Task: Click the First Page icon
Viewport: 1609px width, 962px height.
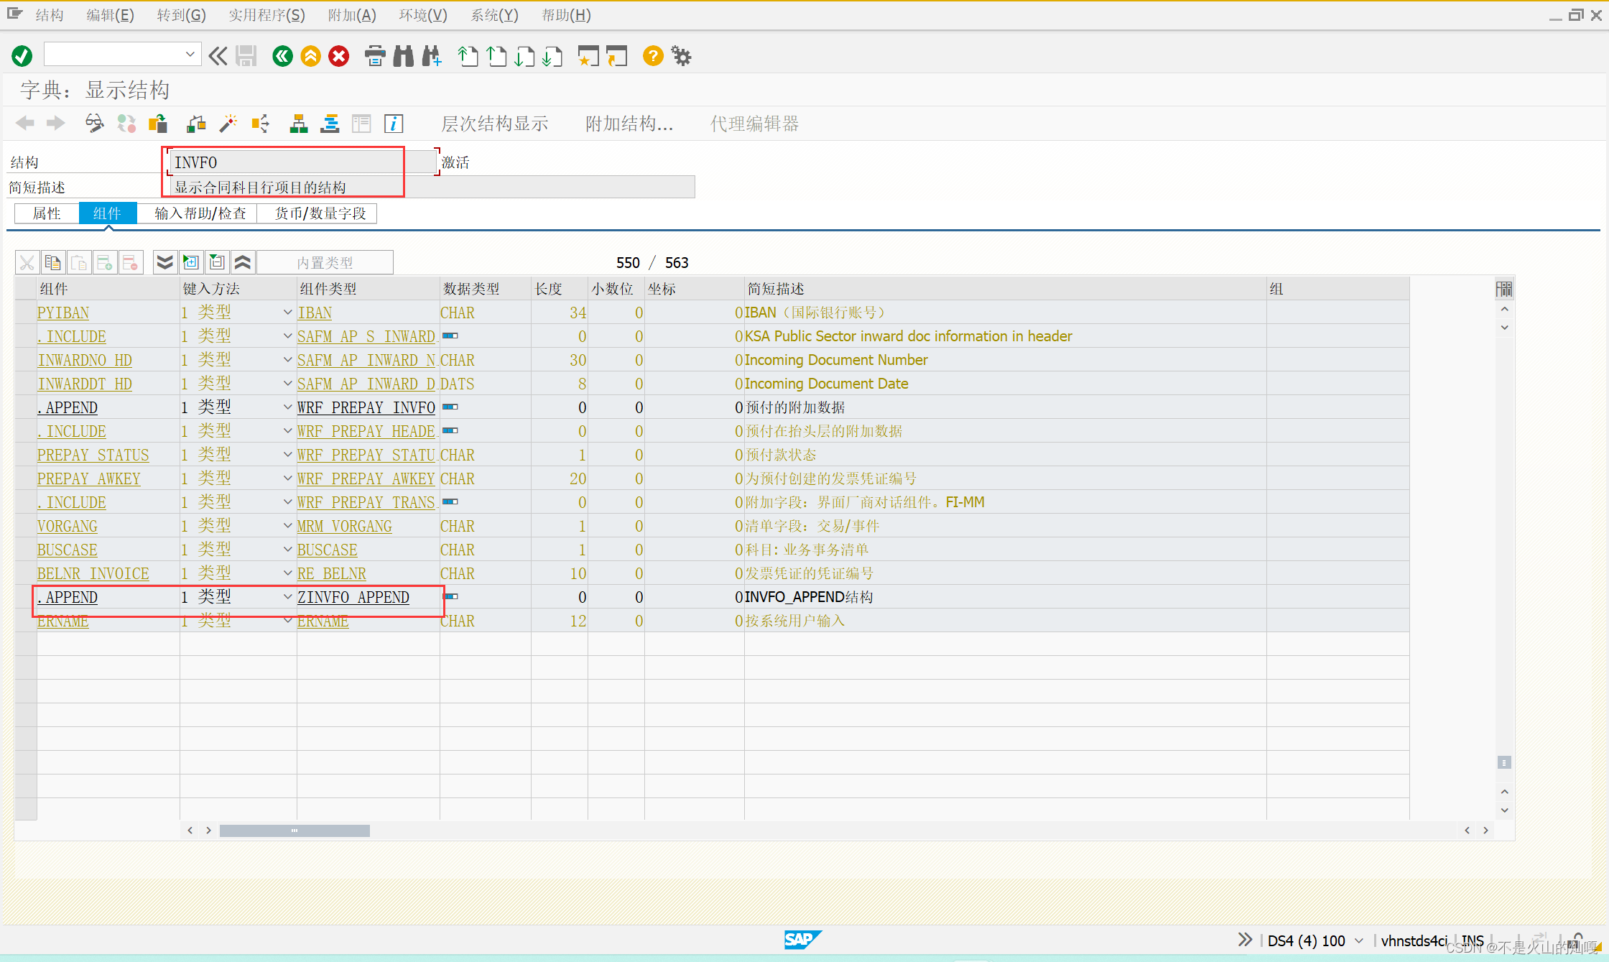Action: pyautogui.click(x=468, y=55)
